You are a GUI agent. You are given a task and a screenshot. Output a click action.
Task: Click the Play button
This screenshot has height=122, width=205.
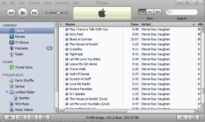23,13
